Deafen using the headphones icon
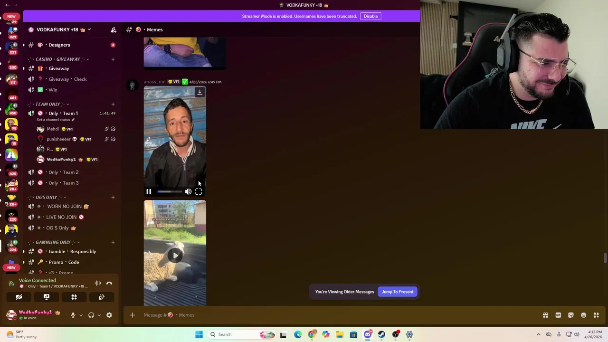This screenshot has height=342, width=608. click(91, 315)
